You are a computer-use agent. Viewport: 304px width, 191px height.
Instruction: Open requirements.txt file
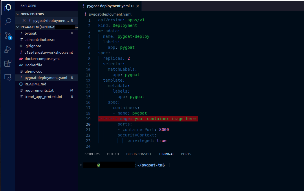pos(39,90)
